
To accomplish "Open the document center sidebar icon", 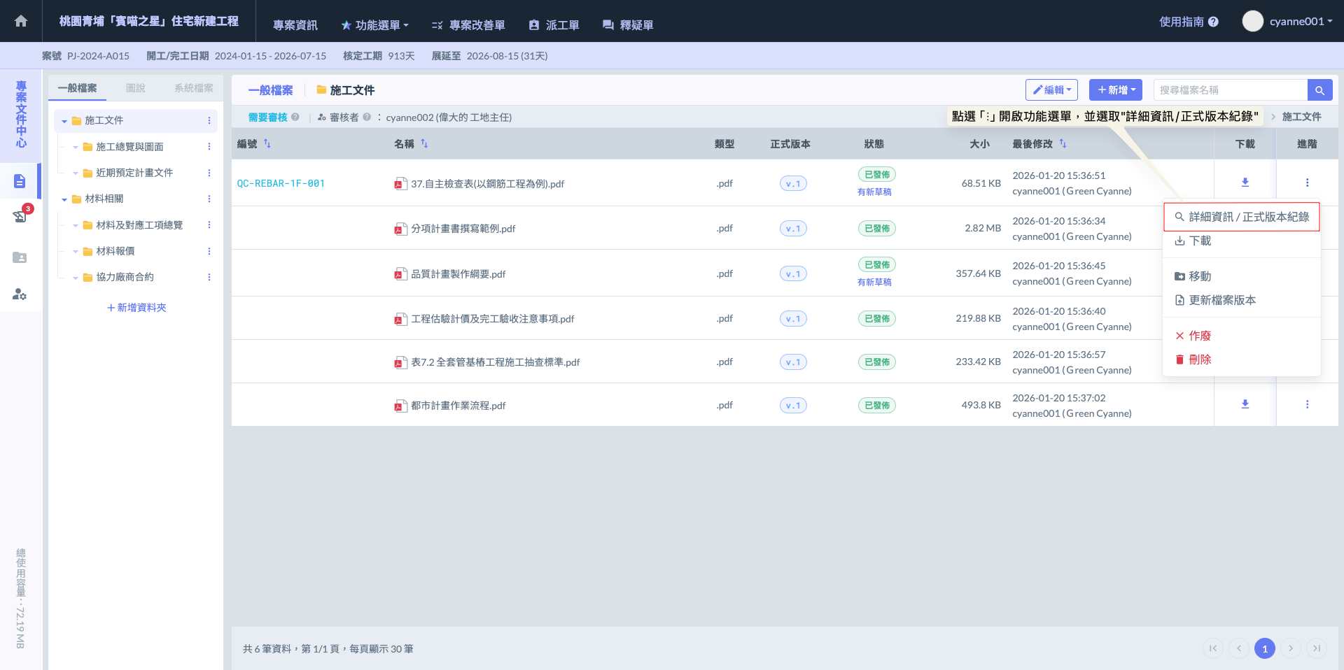I will (x=20, y=182).
